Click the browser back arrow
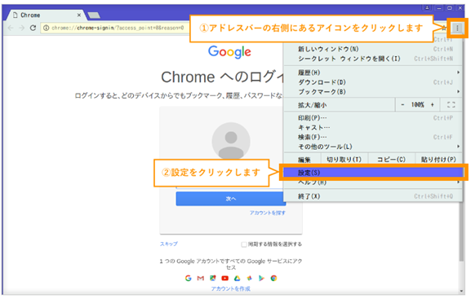 pyautogui.click(x=11, y=28)
